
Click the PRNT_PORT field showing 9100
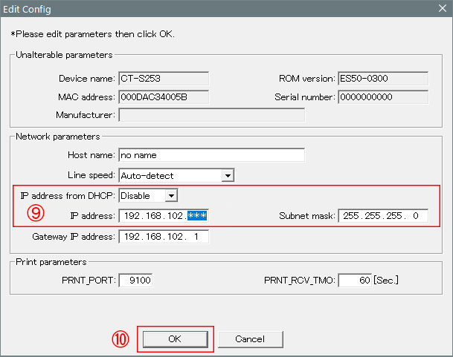click(x=135, y=280)
